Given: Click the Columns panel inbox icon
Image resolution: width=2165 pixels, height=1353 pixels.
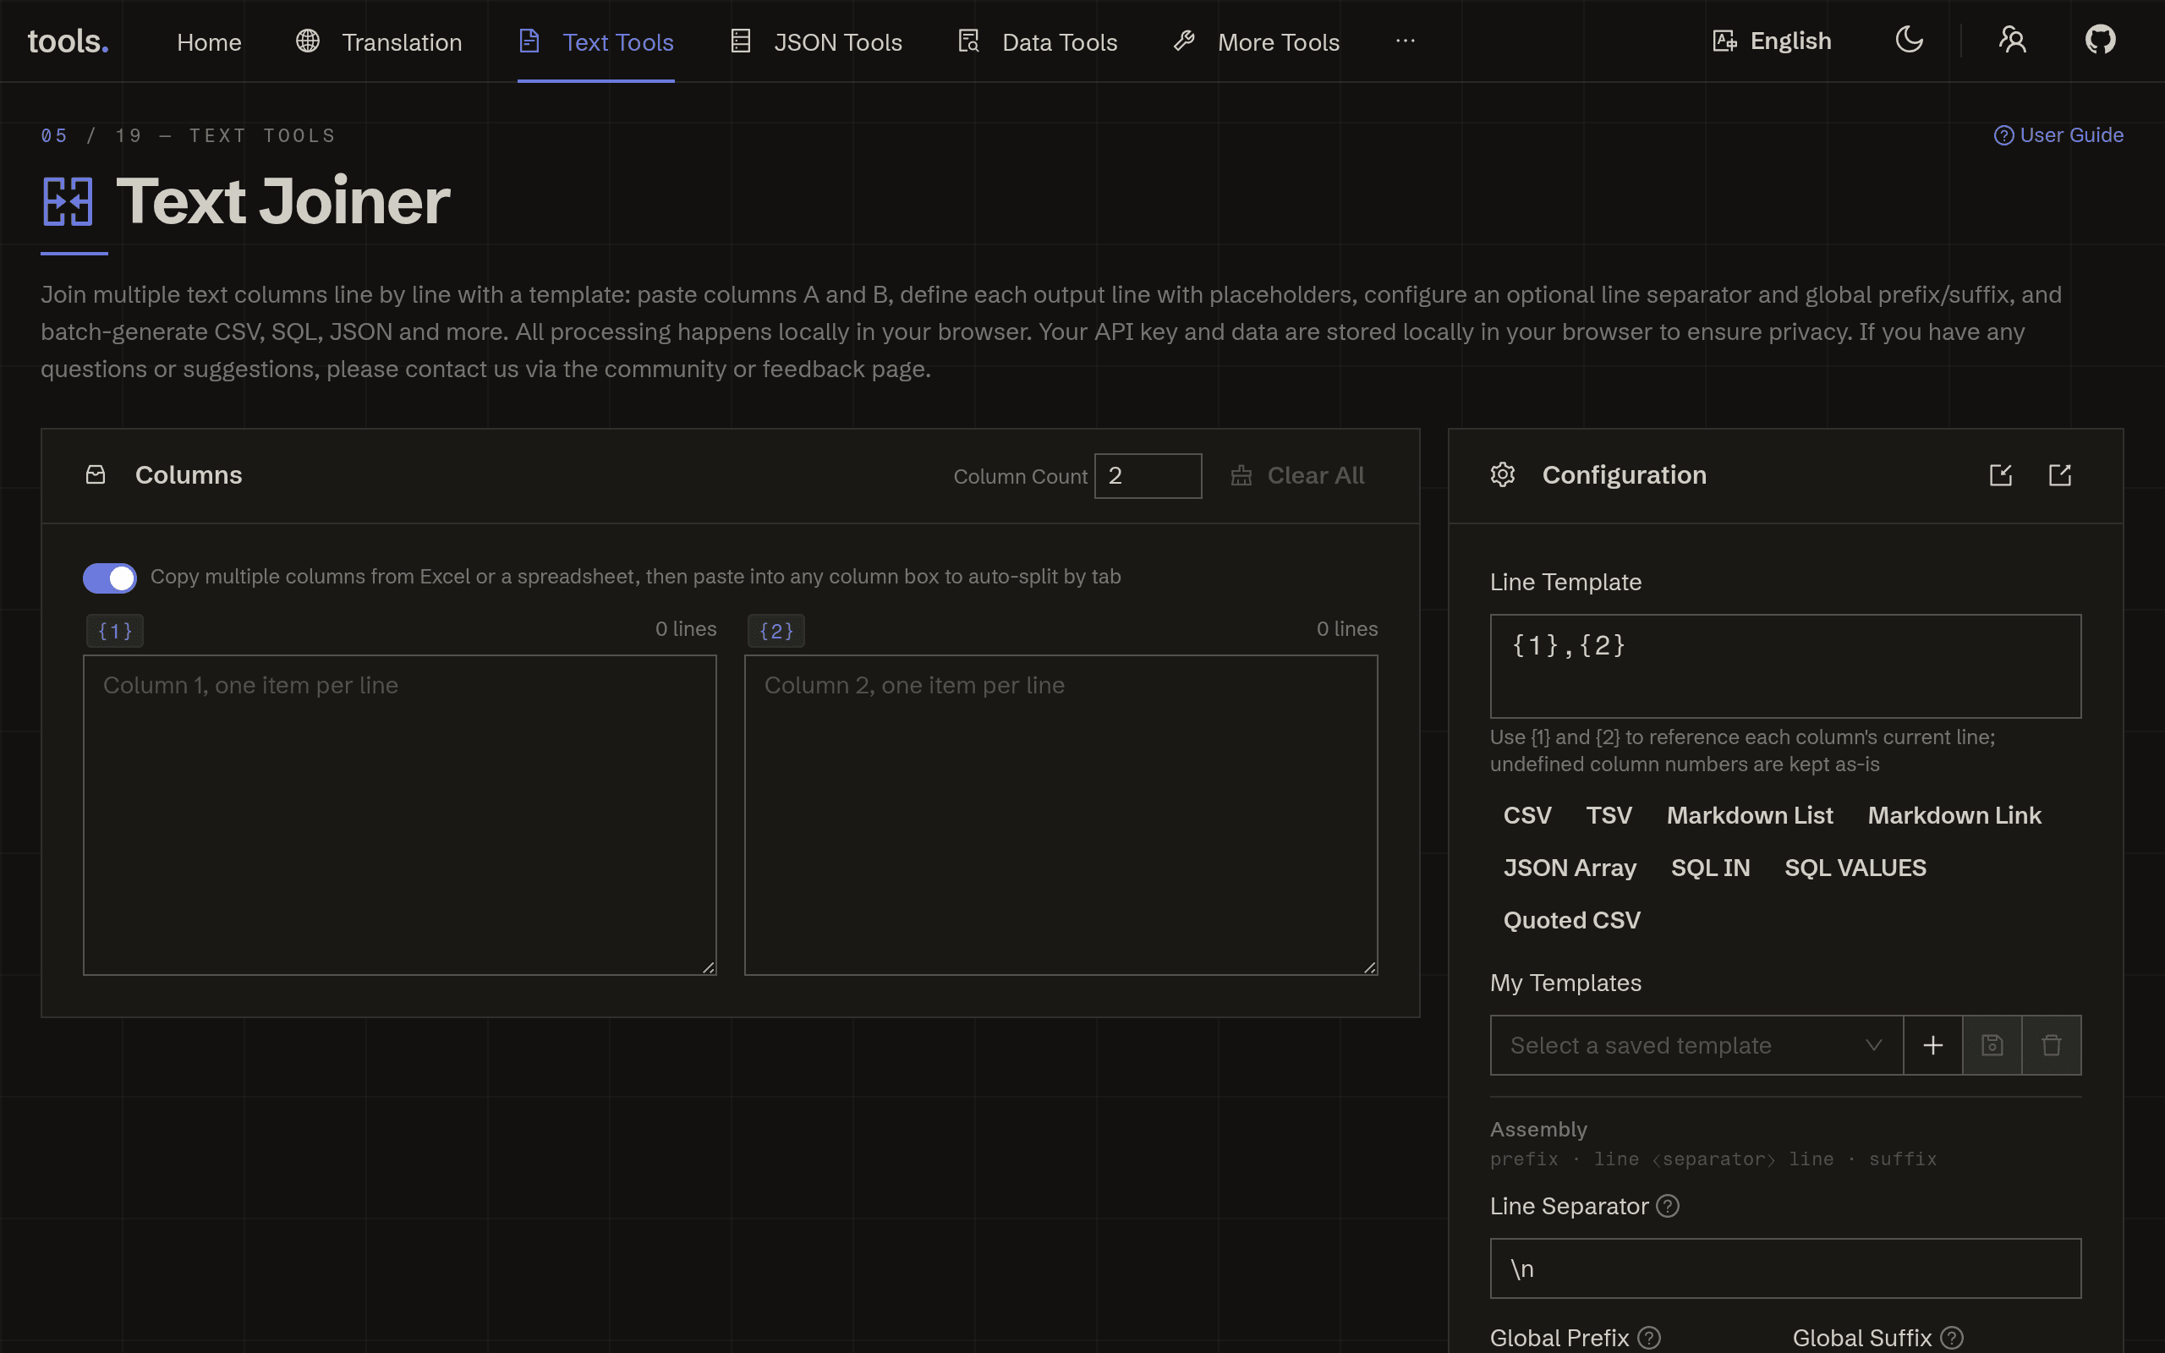Looking at the screenshot, I should pos(96,475).
